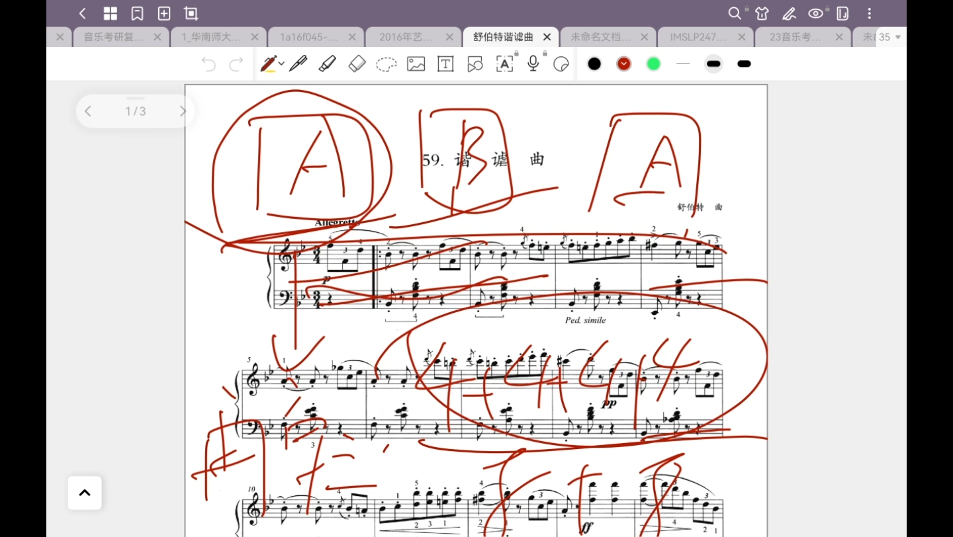Switch to the 2016年艺 tab
The width and height of the screenshot is (953, 537).
coord(406,37)
